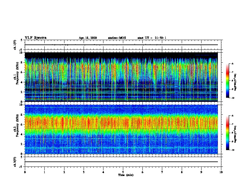The image size is (249, 193).
Task: Click the "ch.3(V)" axis label
Action: (x=15, y=162)
